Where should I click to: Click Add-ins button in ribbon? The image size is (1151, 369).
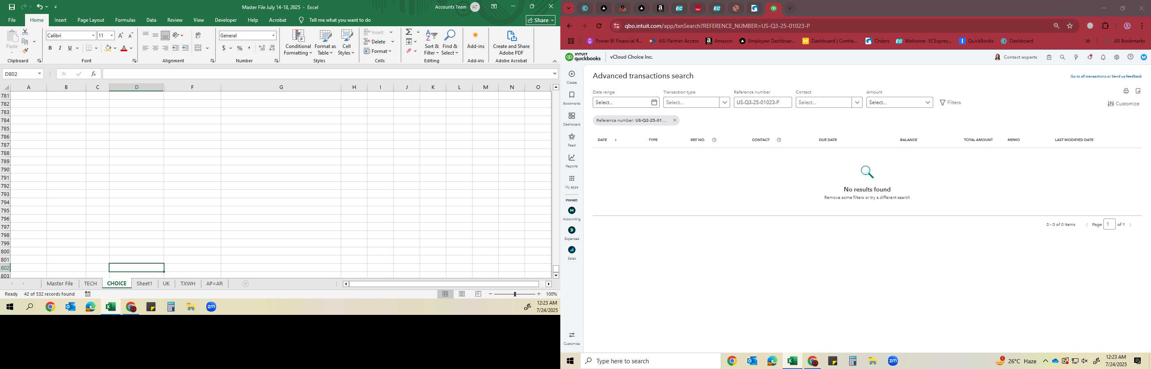click(x=475, y=40)
